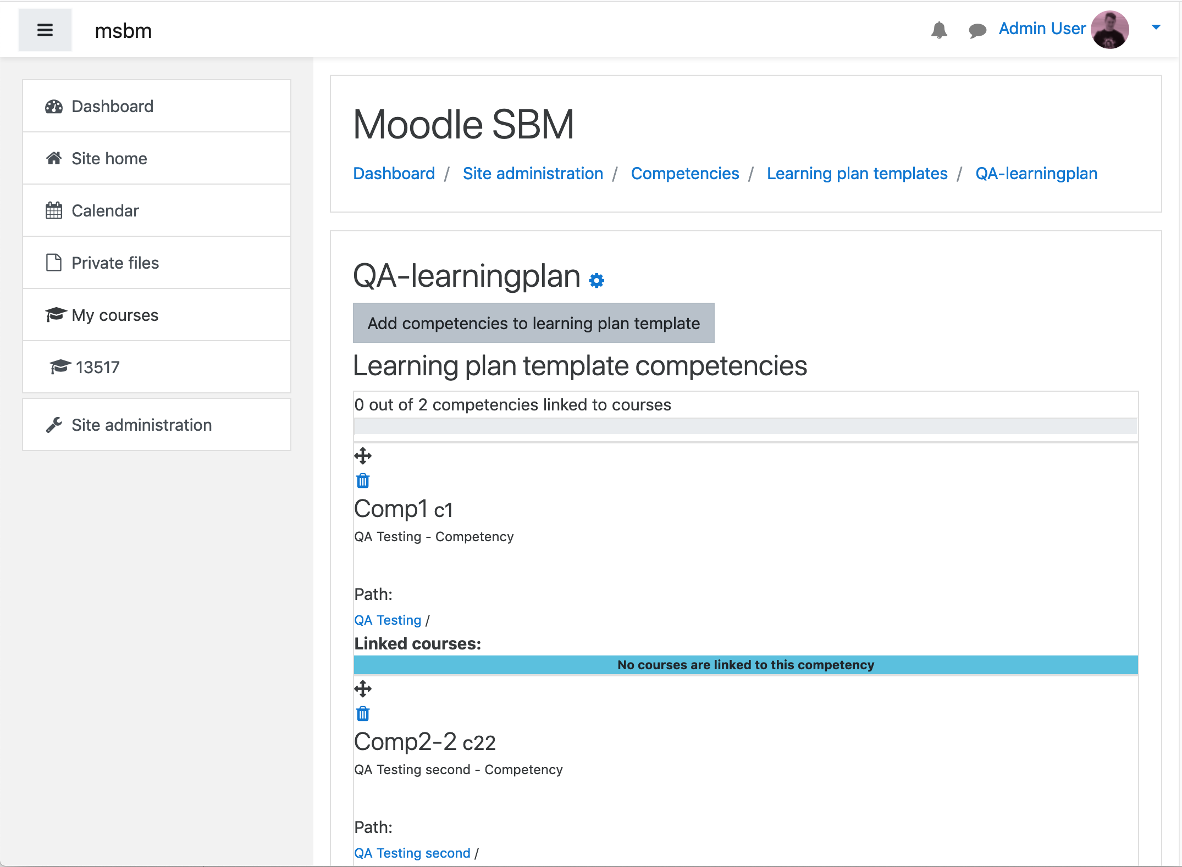The width and height of the screenshot is (1182, 867).
Task: Click the Calendar icon in sidebar
Action: pyautogui.click(x=54, y=210)
